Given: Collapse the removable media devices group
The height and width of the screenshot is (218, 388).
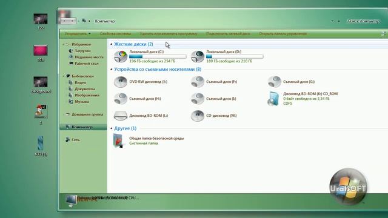Looking at the screenshot, I should 112,69.
